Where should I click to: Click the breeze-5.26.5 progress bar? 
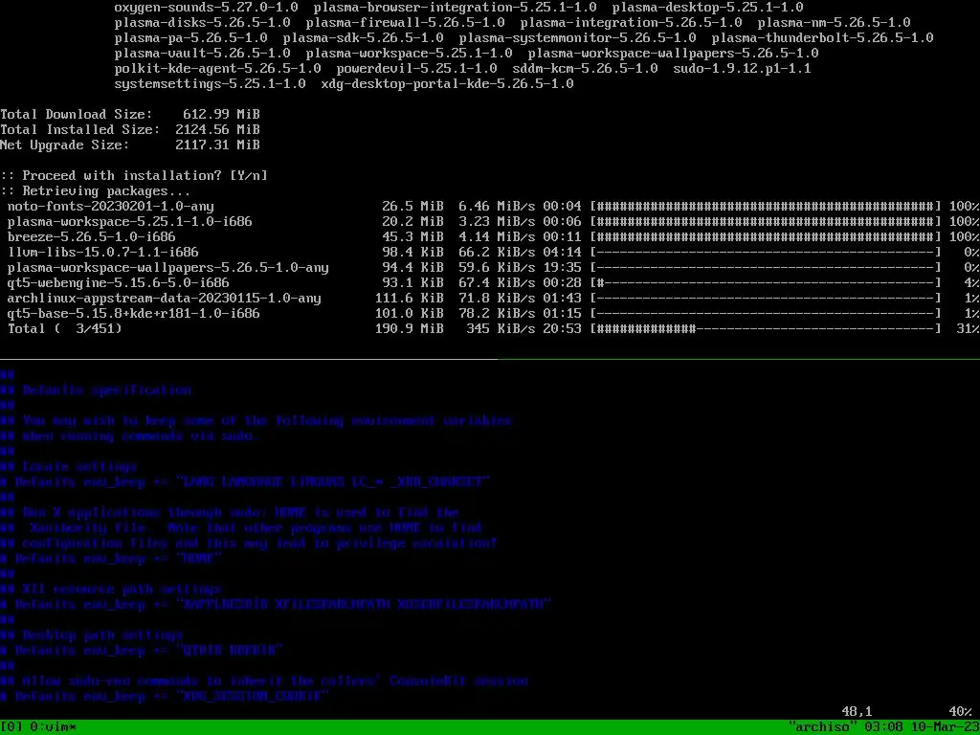[x=766, y=237]
